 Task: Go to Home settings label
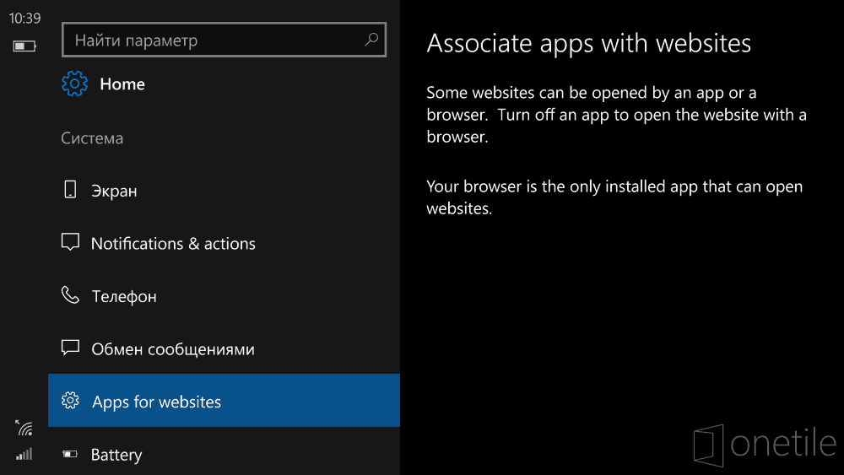[x=122, y=84]
